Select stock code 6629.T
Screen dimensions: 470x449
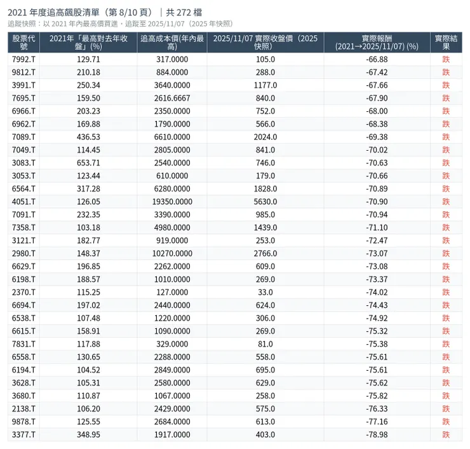[23, 266]
